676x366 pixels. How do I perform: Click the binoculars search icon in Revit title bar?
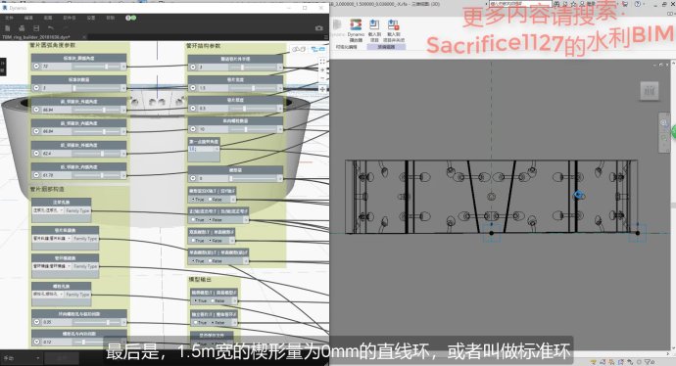pyautogui.click(x=557, y=4)
